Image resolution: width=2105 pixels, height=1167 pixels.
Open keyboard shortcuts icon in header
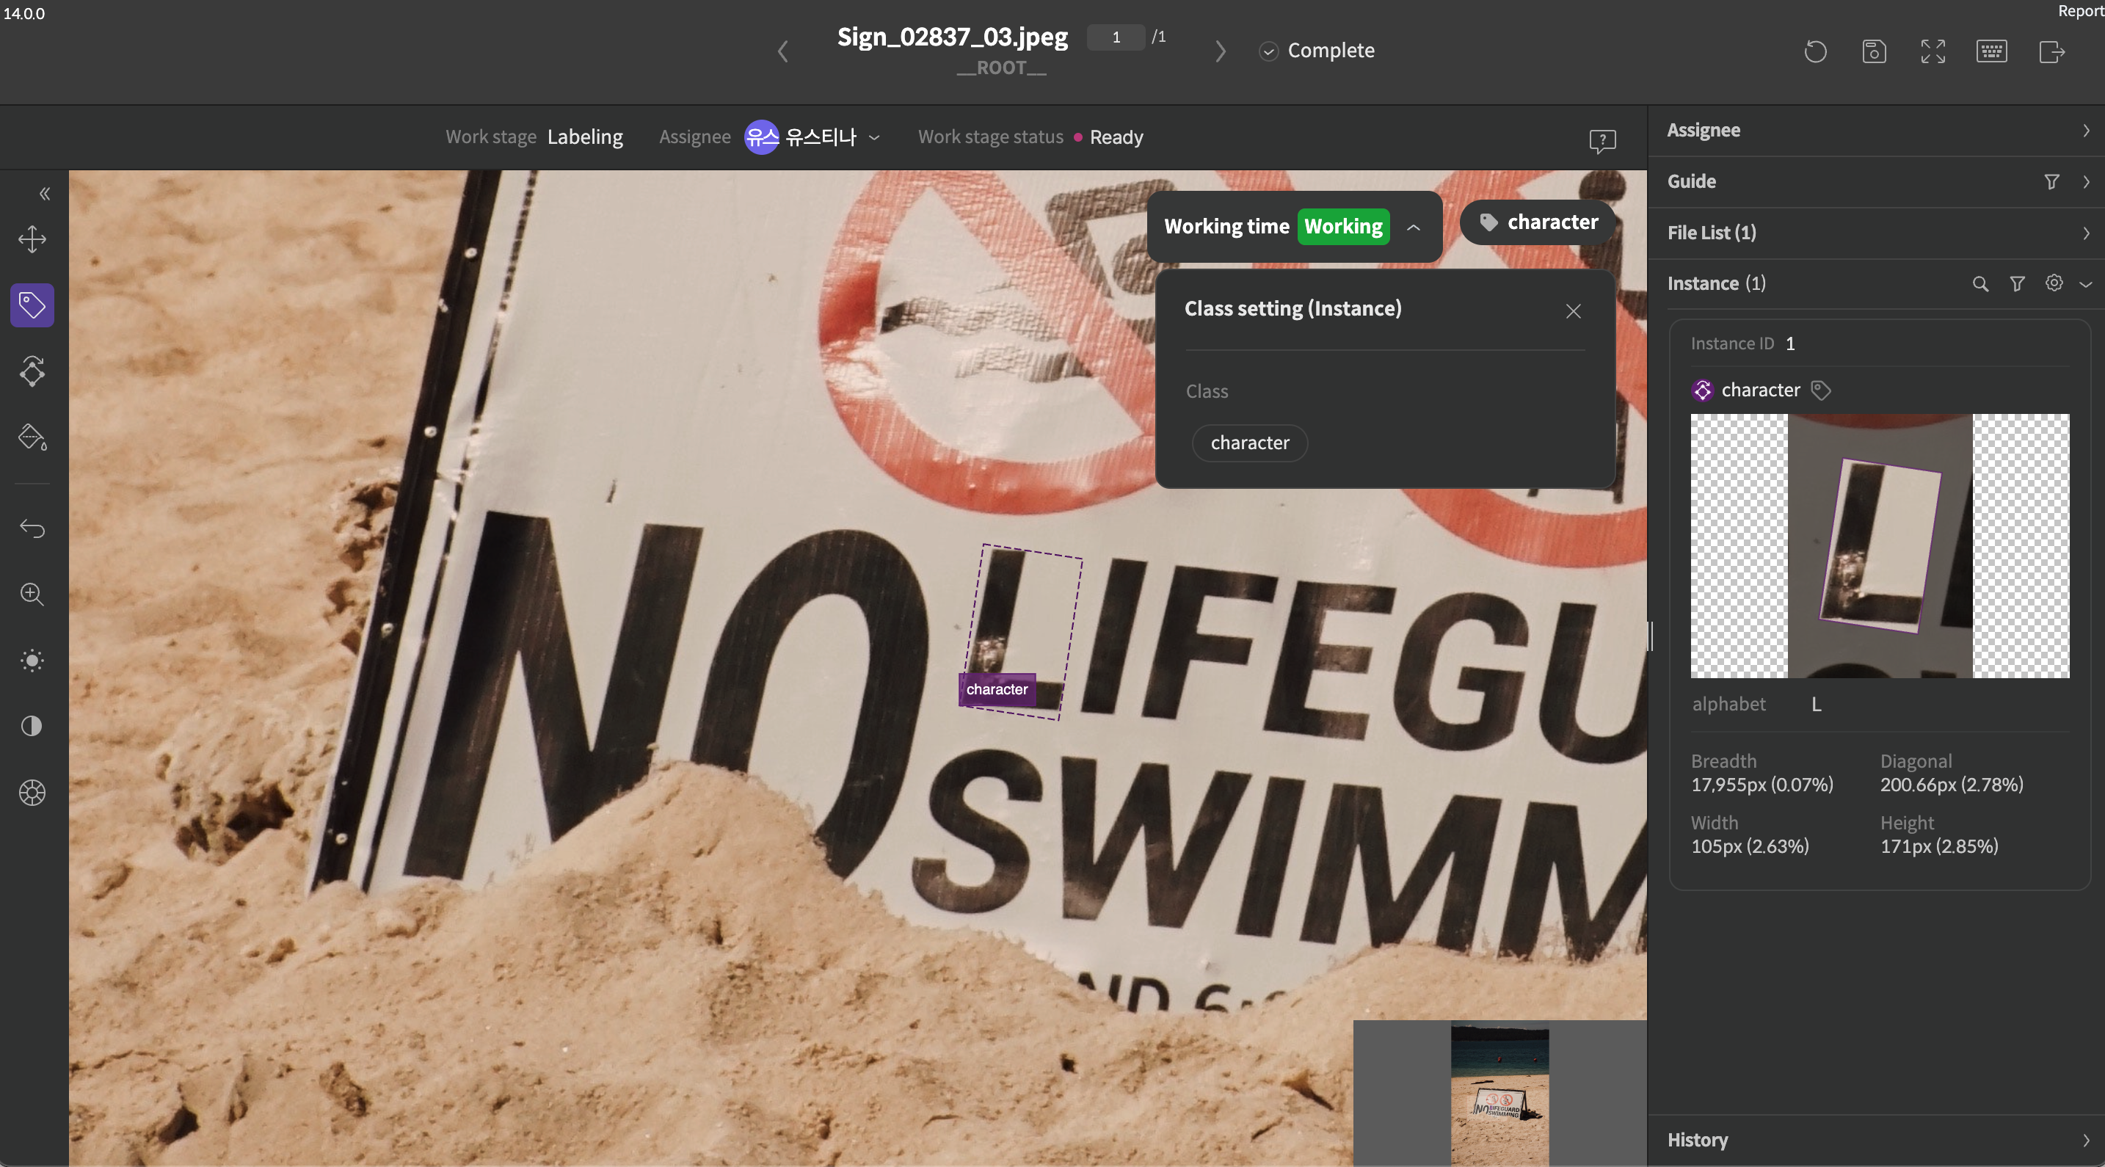click(1991, 51)
